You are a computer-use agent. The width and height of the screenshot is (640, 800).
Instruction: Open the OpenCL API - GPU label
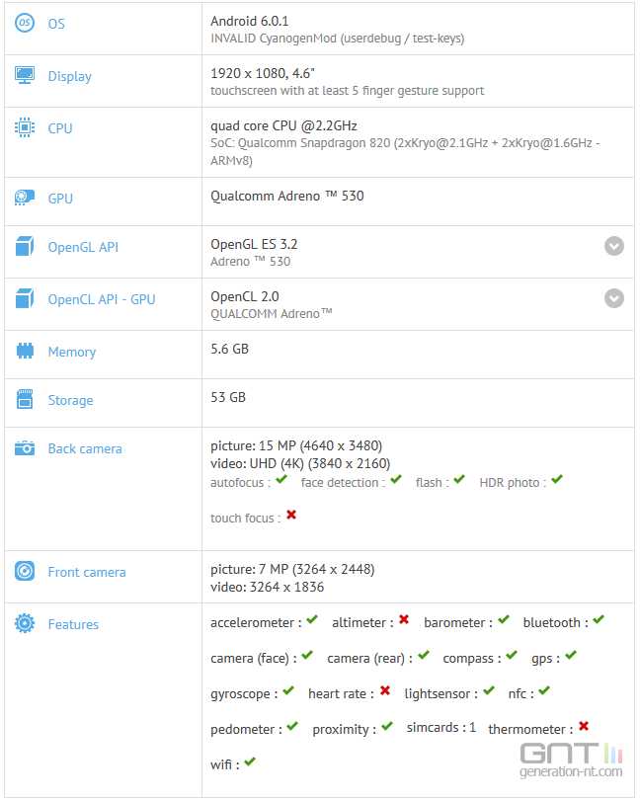click(102, 299)
